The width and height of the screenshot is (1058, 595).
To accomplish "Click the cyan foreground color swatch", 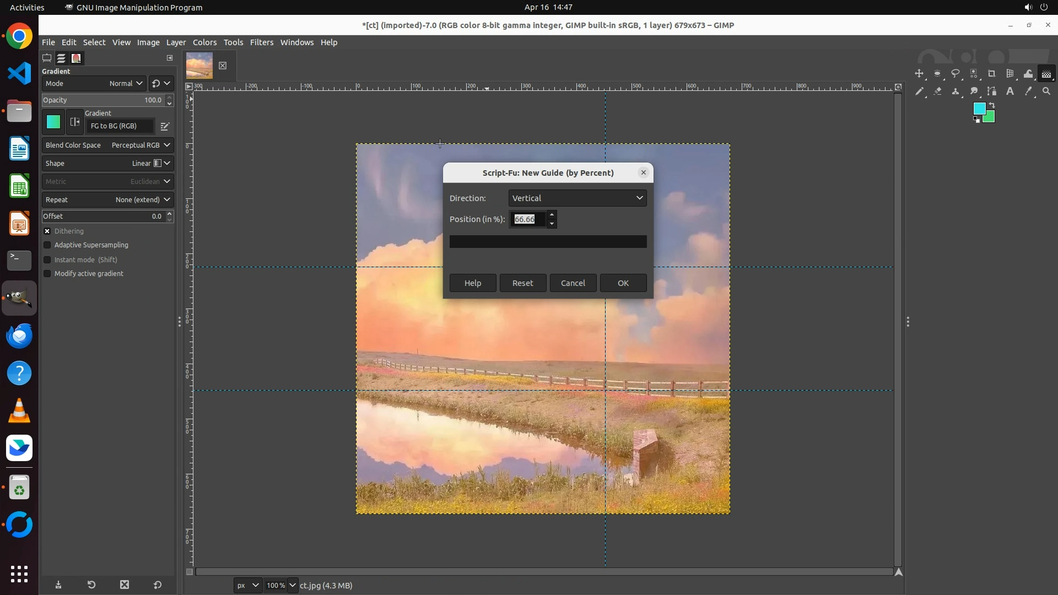I will [x=979, y=109].
